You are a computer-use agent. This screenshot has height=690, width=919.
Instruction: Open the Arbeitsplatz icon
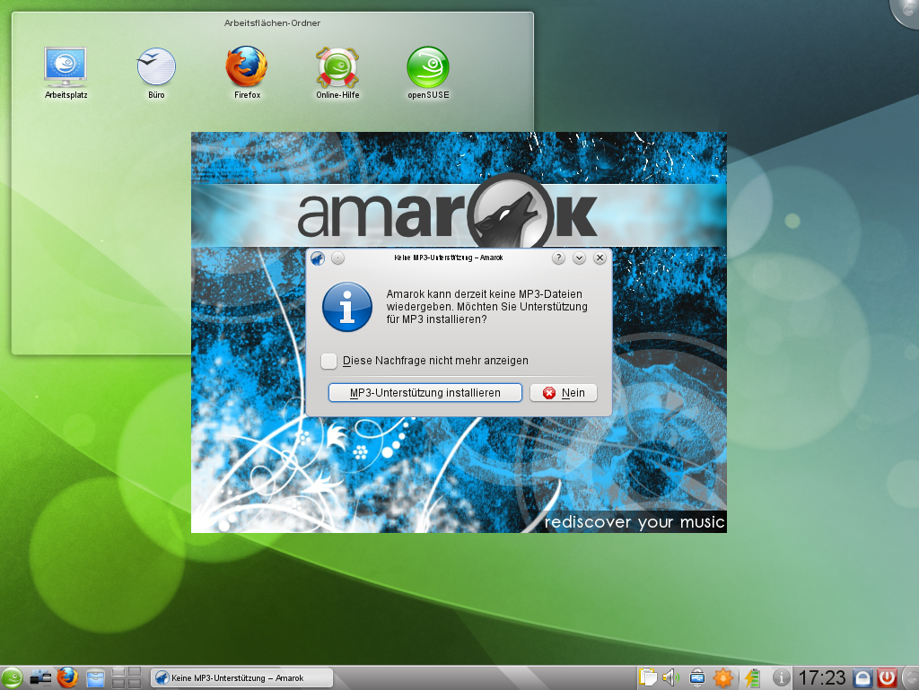66,65
